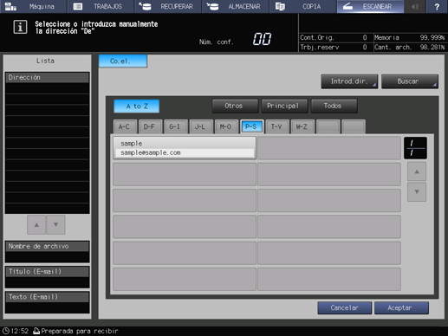
Task: Confirm with the Aceptar button
Action: [401, 308]
